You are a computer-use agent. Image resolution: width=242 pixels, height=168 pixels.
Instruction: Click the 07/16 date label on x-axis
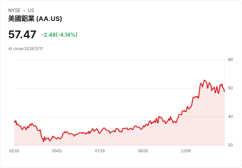[x=100, y=151]
